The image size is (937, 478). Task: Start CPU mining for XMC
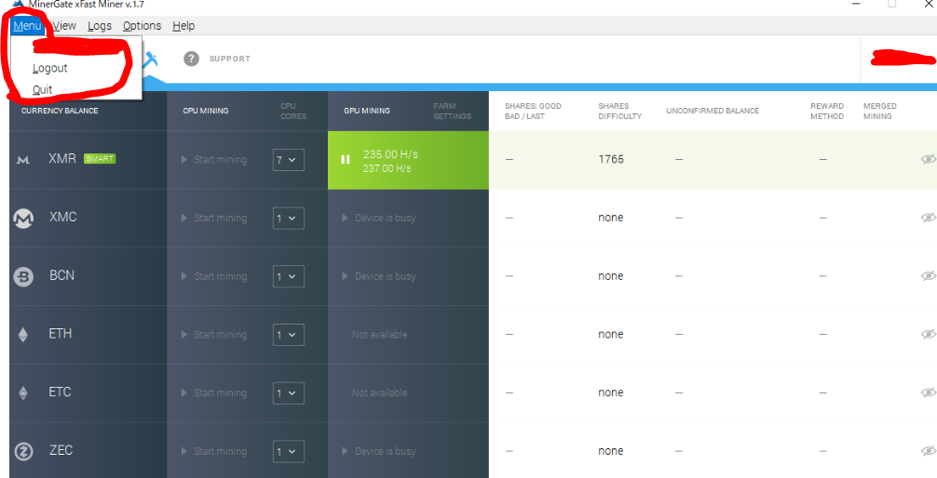[214, 219]
